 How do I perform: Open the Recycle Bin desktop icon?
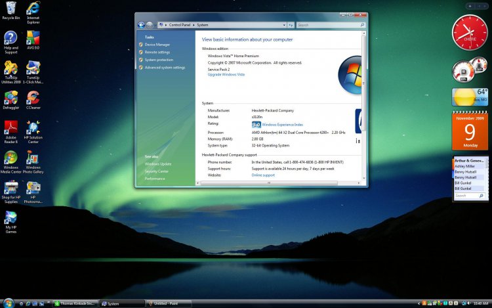[10, 11]
